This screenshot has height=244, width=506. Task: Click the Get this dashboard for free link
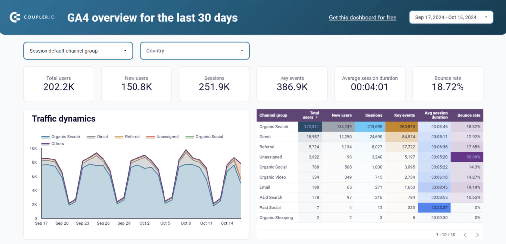(x=362, y=17)
